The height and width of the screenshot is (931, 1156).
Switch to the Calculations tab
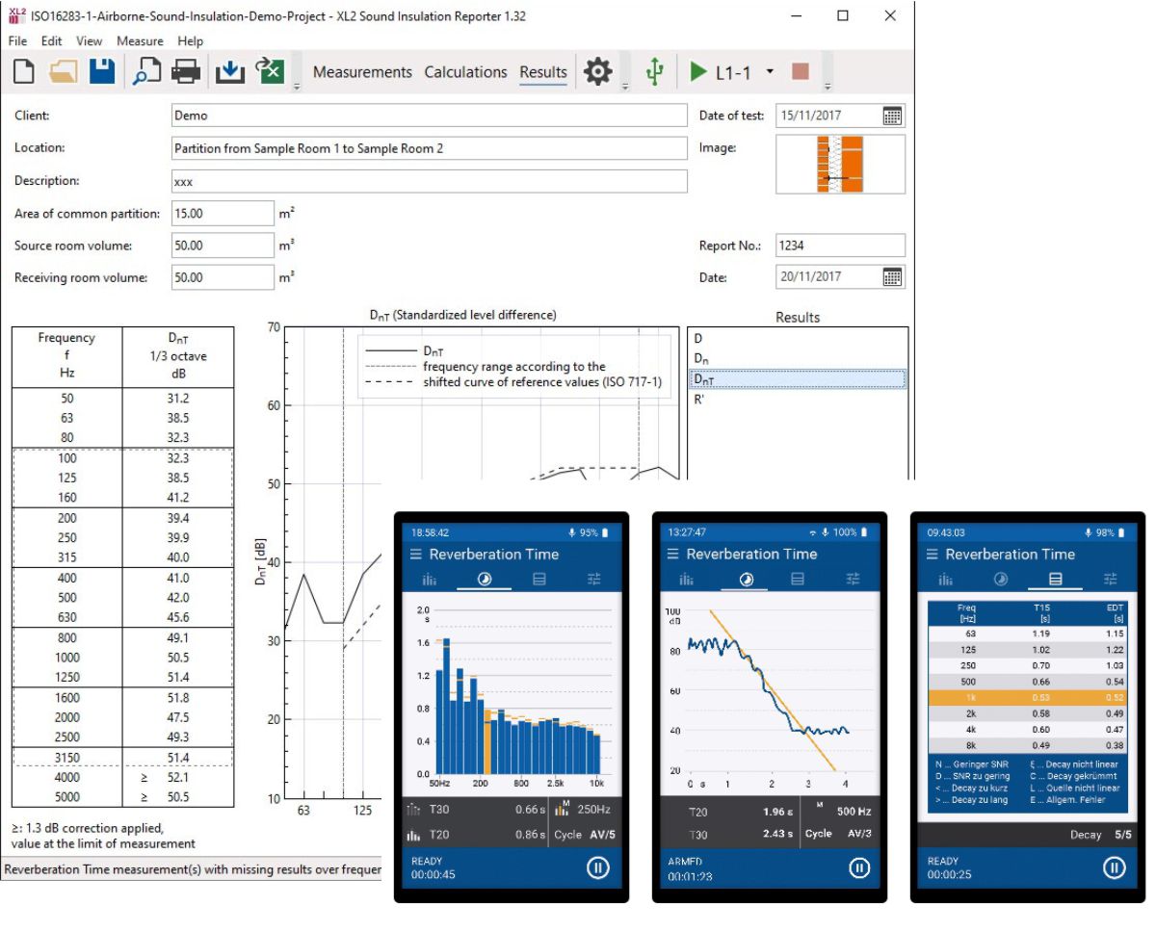click(465, 72)
